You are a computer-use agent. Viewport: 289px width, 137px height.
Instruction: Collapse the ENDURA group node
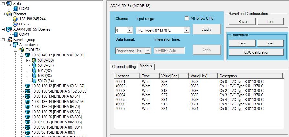point(15,50)
